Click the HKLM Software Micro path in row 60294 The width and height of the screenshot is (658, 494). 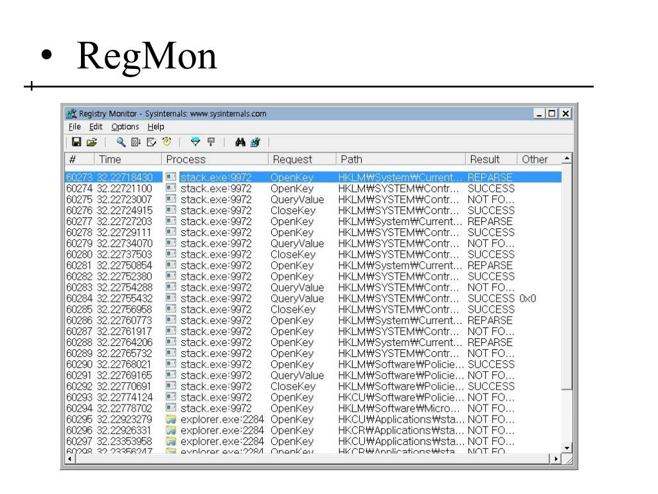399,407
